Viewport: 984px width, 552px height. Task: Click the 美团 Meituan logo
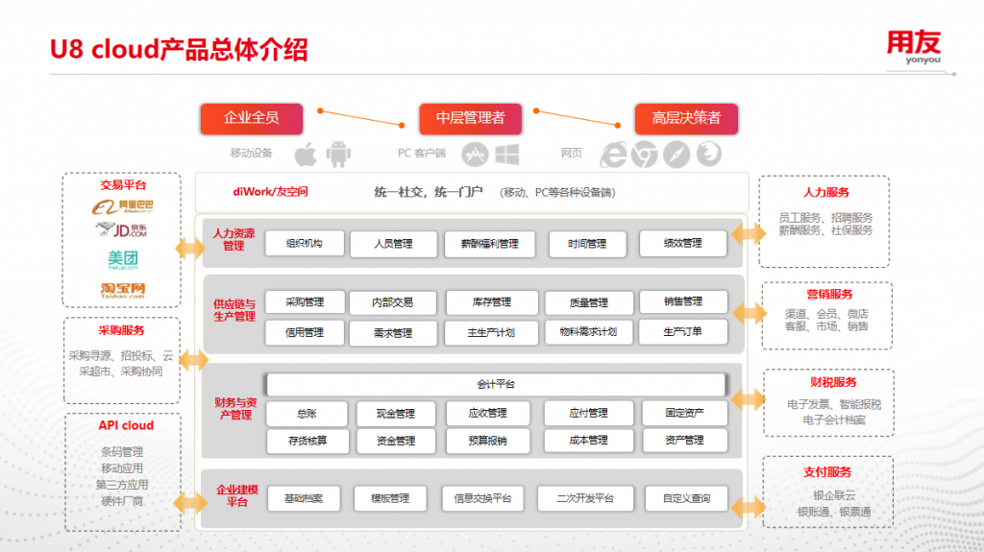click(x=122, y=259)
